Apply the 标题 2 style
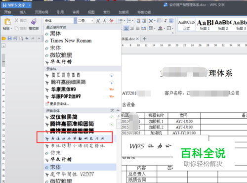This screenshot has width=247, height=183. [x=223, y=25]
